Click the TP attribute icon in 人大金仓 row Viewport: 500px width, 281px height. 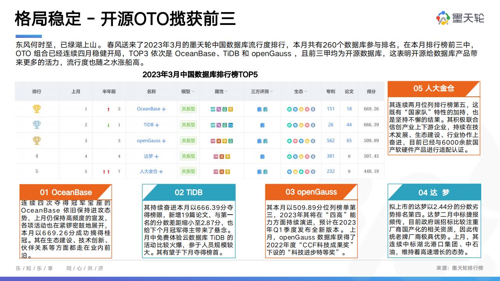coord(216,171)
